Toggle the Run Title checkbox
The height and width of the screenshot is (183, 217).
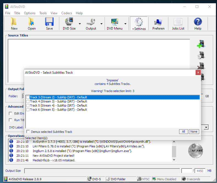[x=10, y=120]
